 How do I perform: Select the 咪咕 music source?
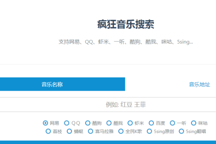pos(194,123)
